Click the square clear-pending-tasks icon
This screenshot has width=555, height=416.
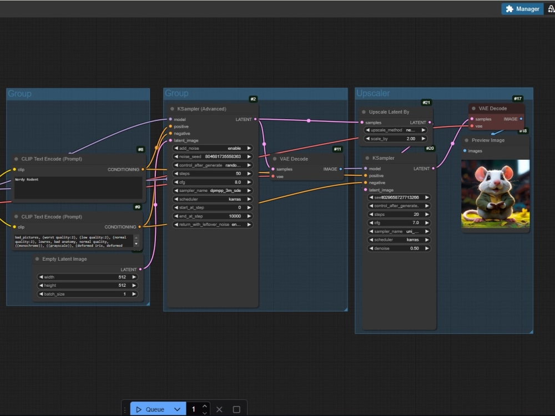click(x=236, y=409)
